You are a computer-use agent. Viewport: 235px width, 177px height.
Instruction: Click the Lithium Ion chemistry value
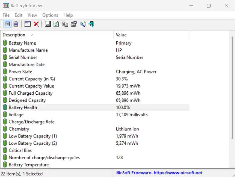click(127, 129)
